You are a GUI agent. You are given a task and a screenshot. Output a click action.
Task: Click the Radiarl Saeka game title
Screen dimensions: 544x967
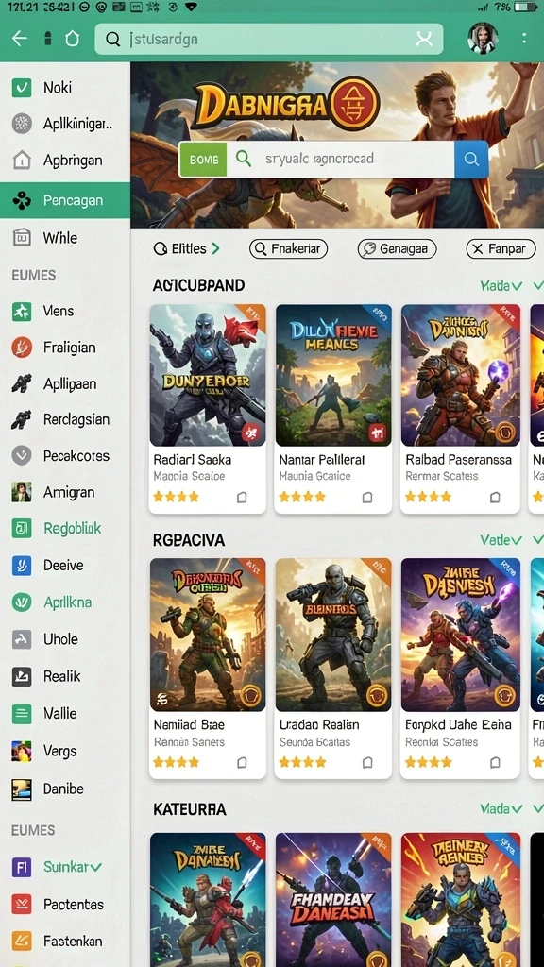(193, 460)
